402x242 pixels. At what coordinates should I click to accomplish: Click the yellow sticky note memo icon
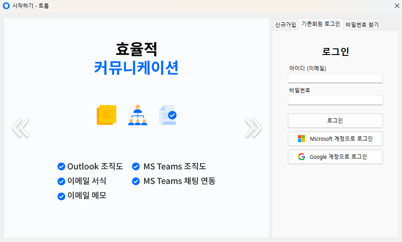106,115
